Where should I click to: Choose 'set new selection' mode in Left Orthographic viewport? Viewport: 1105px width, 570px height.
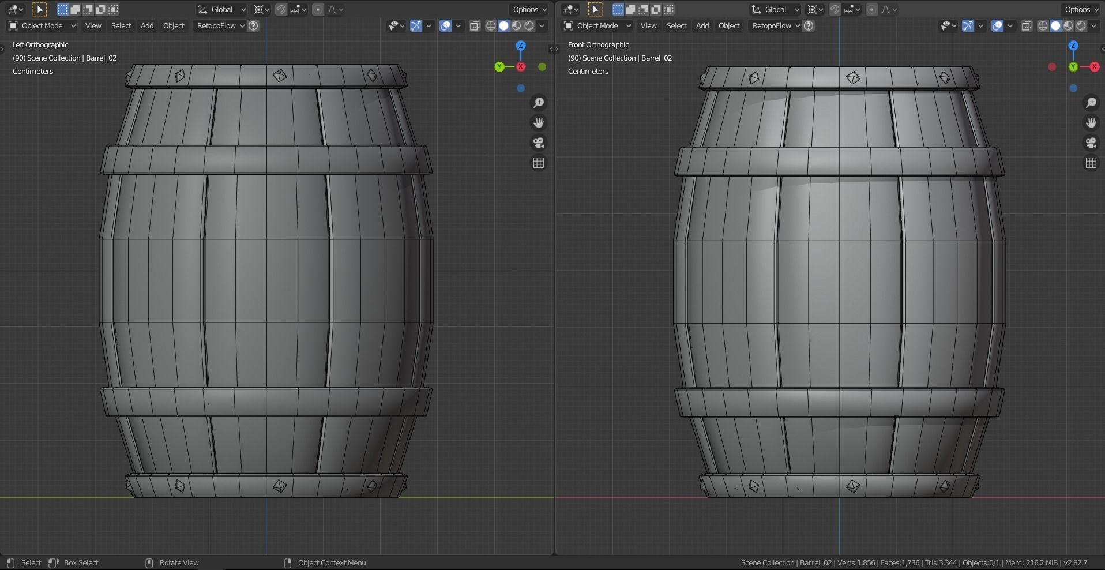click(62, 9)
